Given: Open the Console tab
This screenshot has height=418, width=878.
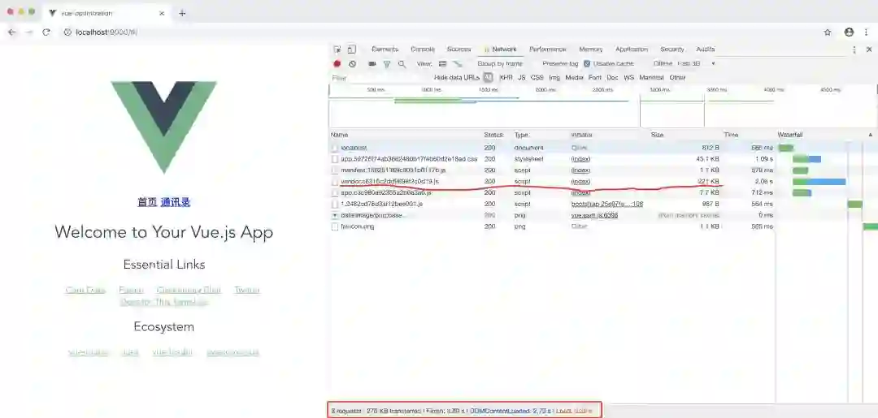Looking at the screenshot, I should [x=423, y=50].
